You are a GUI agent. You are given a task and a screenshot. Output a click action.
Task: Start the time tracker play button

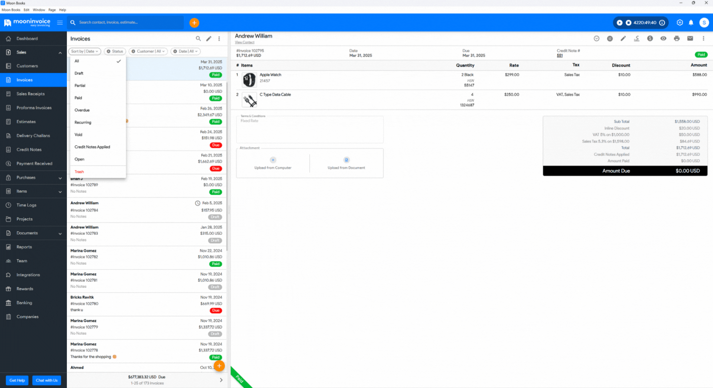click(619, 23)
